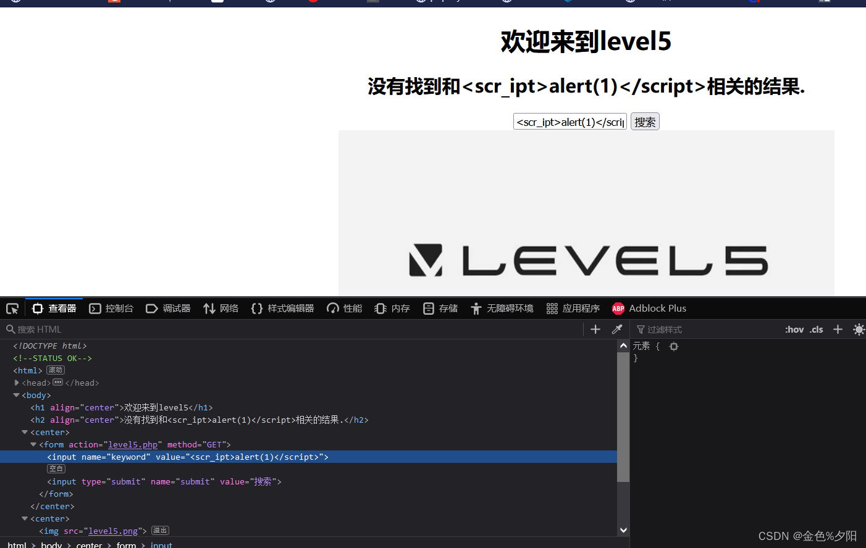Expand the head element node

click(x=17, y=383)
